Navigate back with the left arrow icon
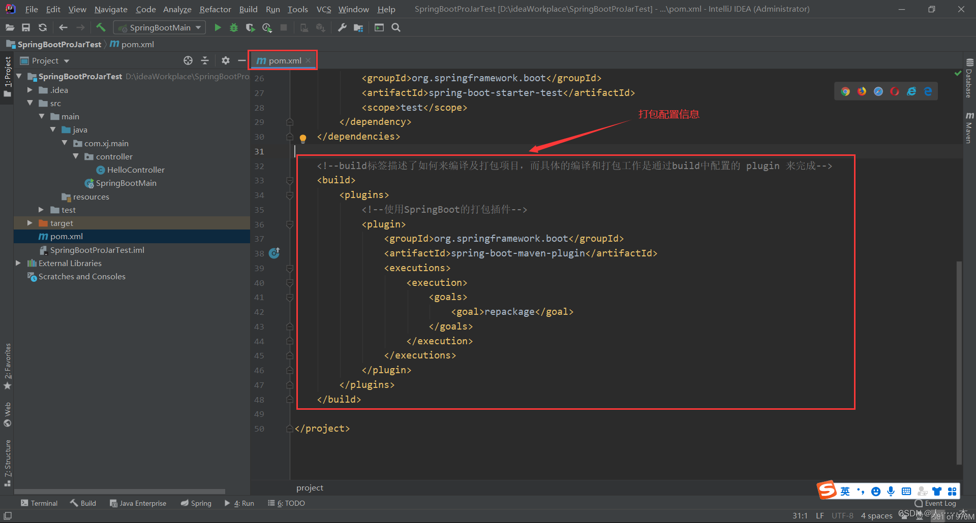The width and height of the screenshot is (976, 523). point(63,27)
